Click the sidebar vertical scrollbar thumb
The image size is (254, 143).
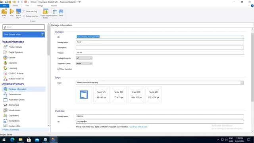[48, 41]
